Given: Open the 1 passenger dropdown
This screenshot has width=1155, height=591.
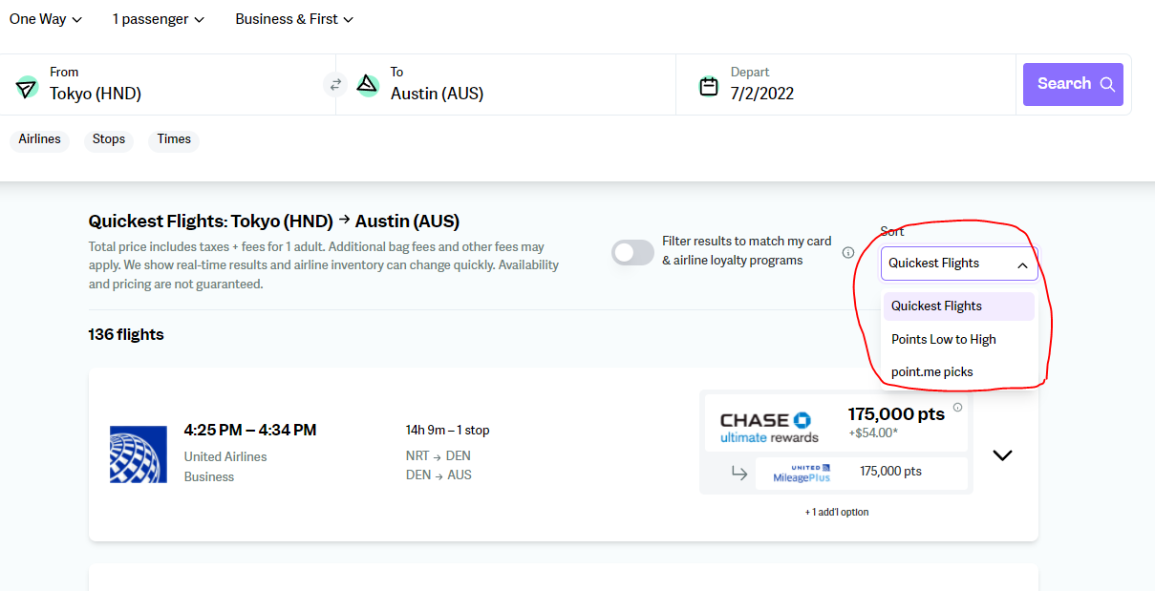Looking at the screenshot, I should 158,19.
